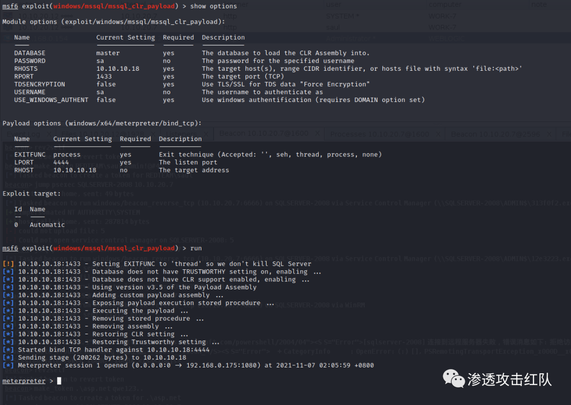Click the DATABASE option name

click(x=30, y=53)
